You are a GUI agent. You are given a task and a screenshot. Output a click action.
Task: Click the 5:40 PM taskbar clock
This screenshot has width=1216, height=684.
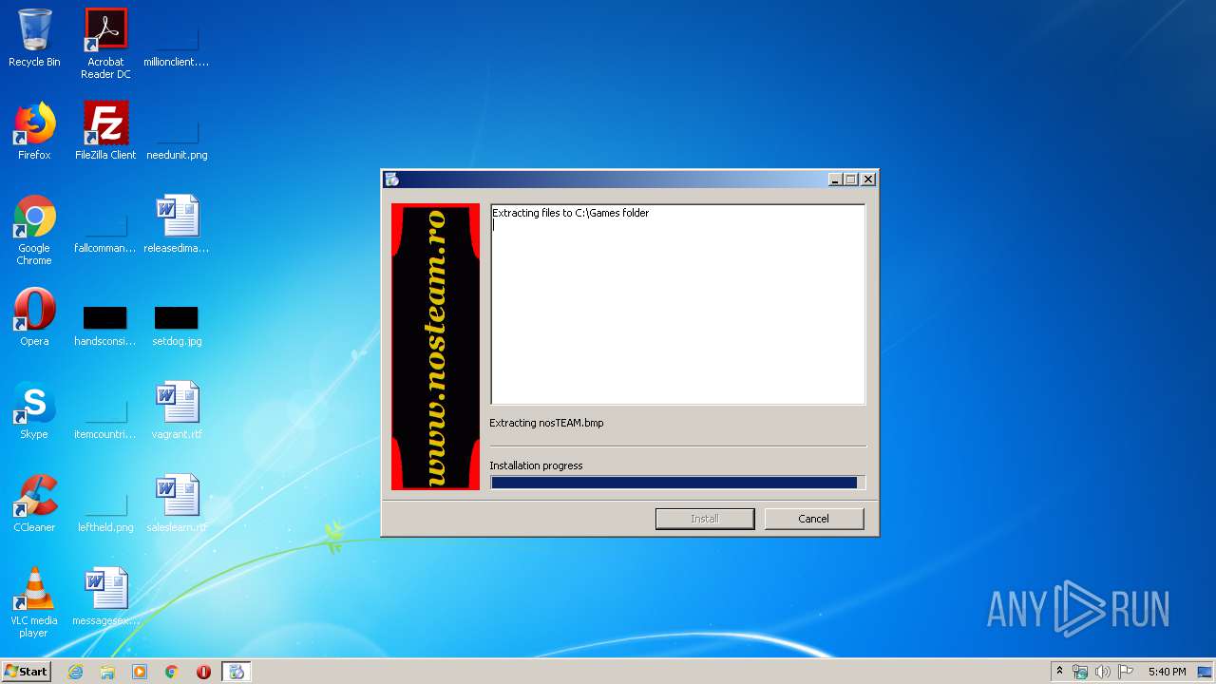tap(1167, 672)
